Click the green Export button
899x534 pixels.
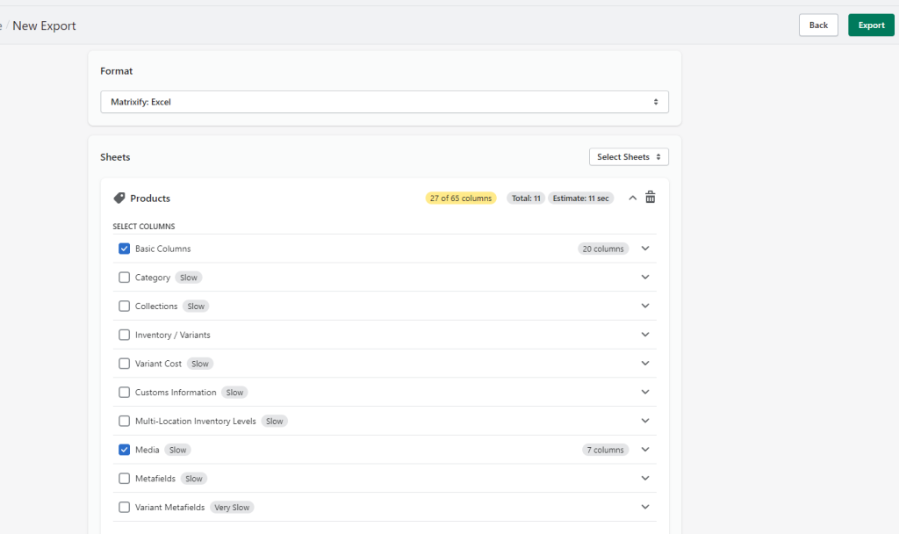point(871,25)
